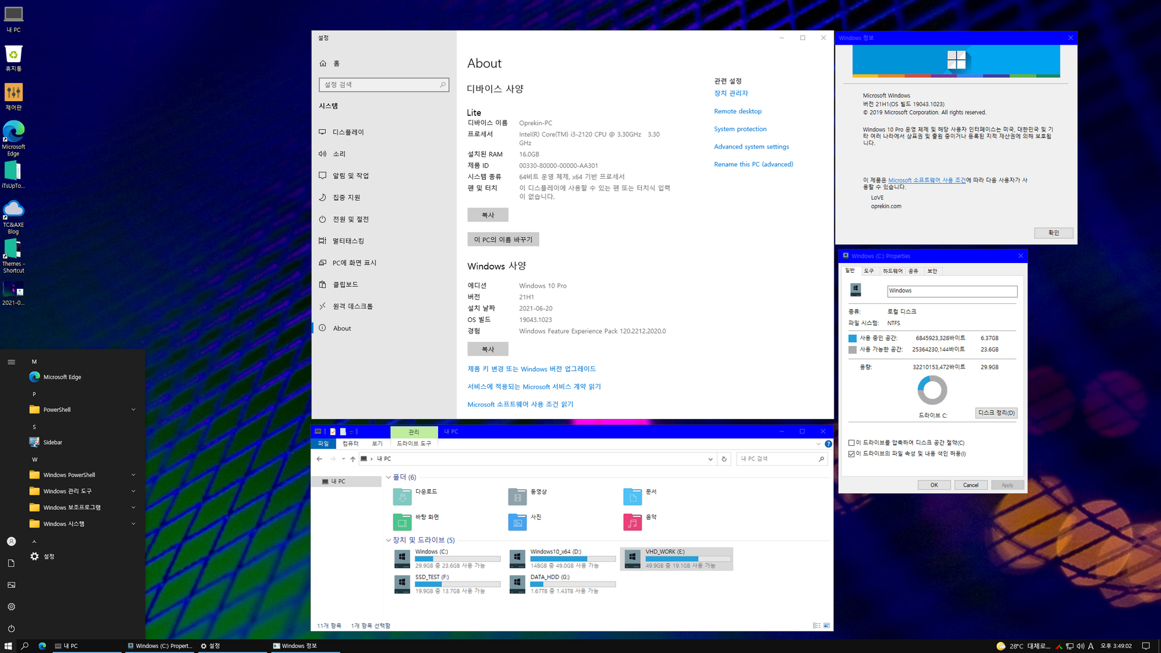Expand the Explorer ribbon chevron
This screenshot has width=1161, height=653.
click(x=818, y=444)
